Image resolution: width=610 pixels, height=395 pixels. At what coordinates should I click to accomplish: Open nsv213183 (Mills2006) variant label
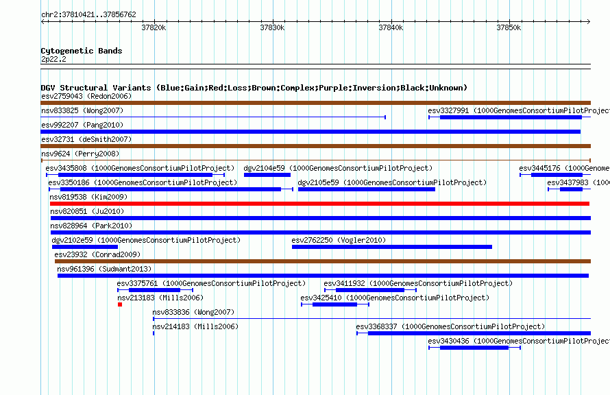[160, 298]
